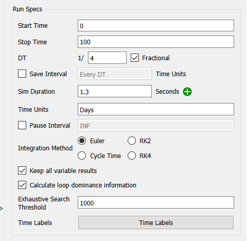The height and width of the screenshot is (241, 247).
Task: Select the Euler integration method
Action: pos(82,141)
